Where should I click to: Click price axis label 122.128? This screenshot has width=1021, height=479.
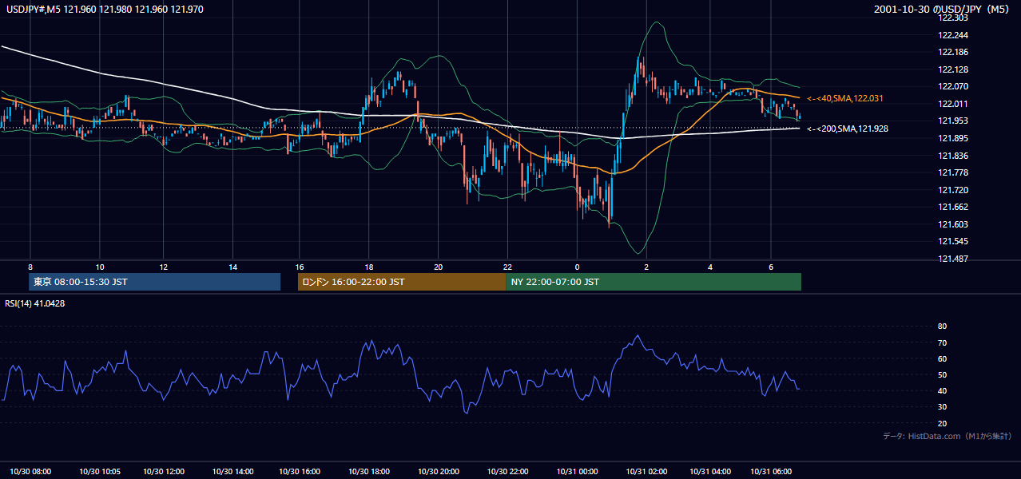952,69
